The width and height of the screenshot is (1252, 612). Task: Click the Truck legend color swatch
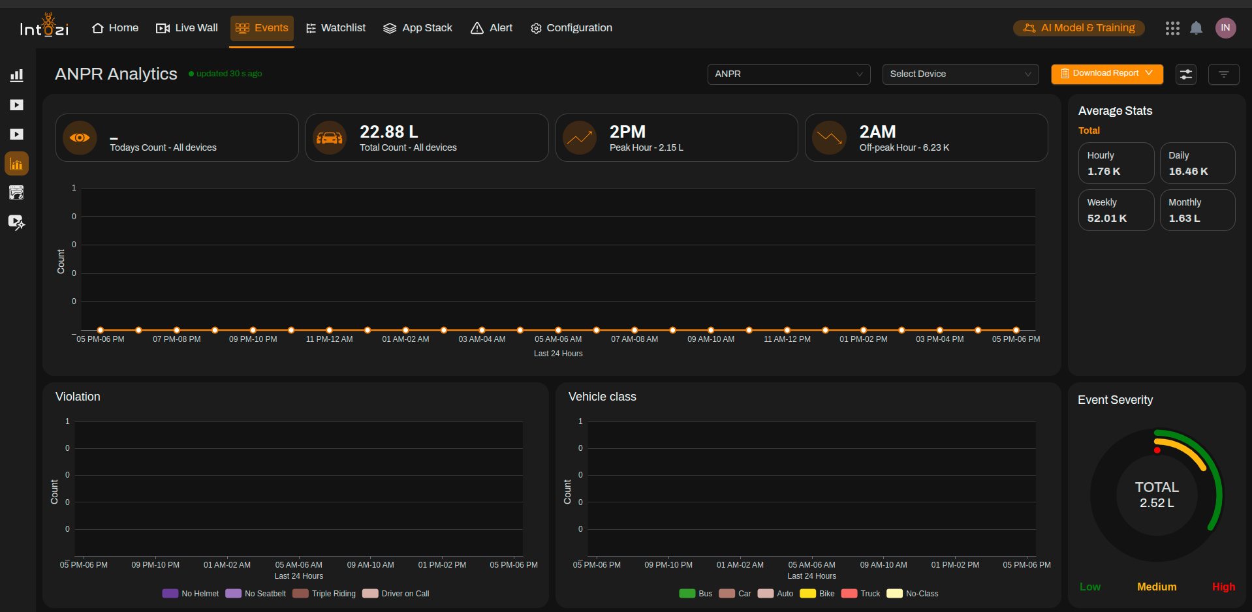(849, 593)
